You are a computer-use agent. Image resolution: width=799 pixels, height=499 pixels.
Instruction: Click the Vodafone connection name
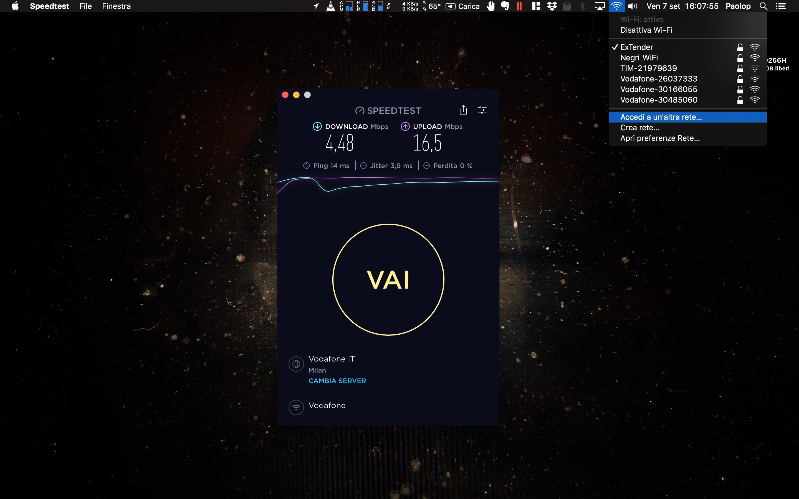tap(327, 405)
